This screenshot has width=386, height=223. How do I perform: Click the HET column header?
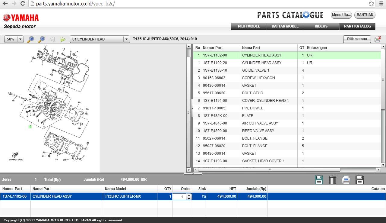coord(222,189)
